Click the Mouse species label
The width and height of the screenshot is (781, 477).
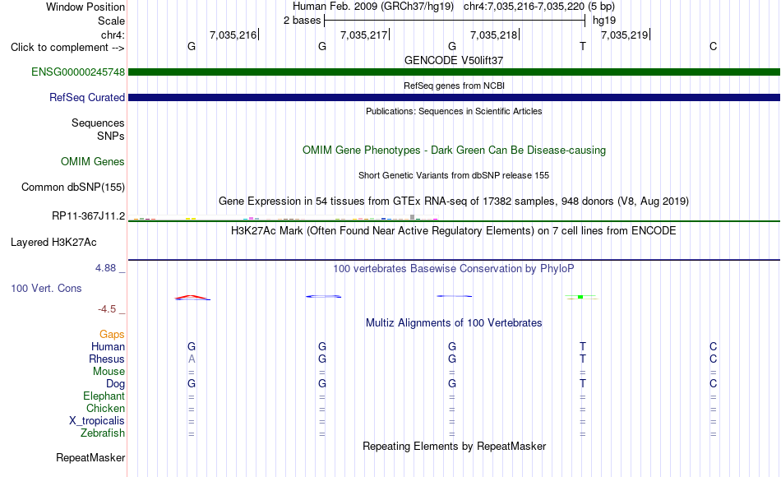[109, 372]
